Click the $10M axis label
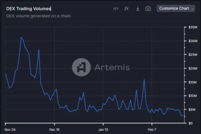 pyautogui.click(x=193, y=96)
